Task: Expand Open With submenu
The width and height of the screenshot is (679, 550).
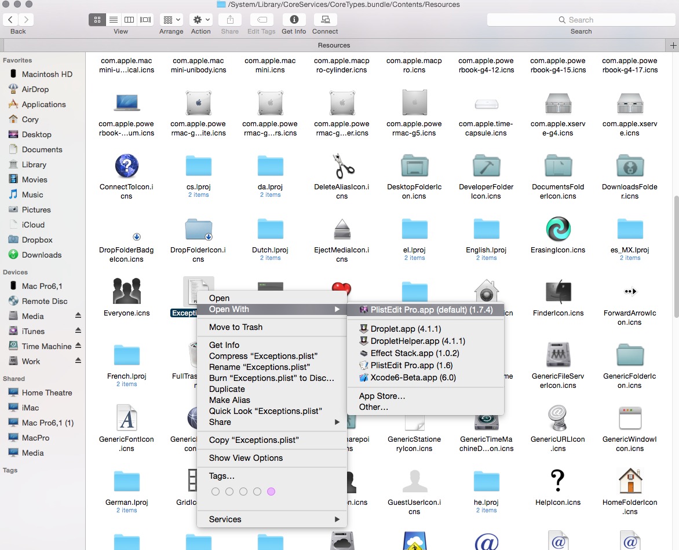Action: click(272, 309)
